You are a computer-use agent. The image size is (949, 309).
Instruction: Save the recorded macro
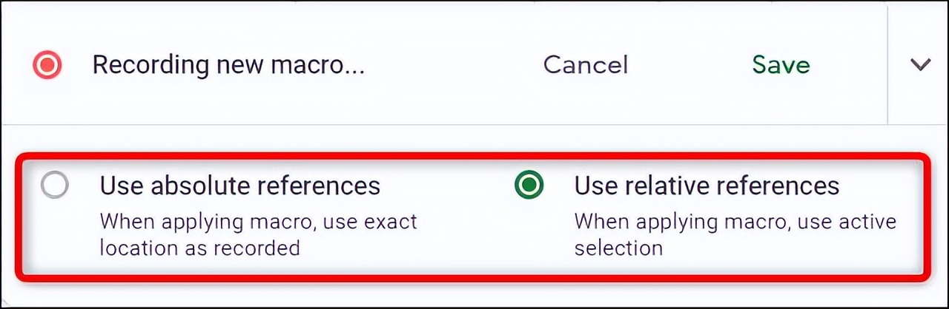pos(781,65)
